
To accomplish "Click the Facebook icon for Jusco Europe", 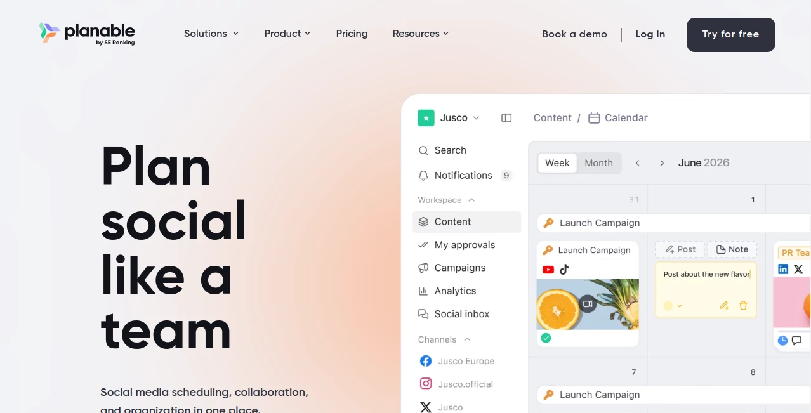I will tap(426, 361).
